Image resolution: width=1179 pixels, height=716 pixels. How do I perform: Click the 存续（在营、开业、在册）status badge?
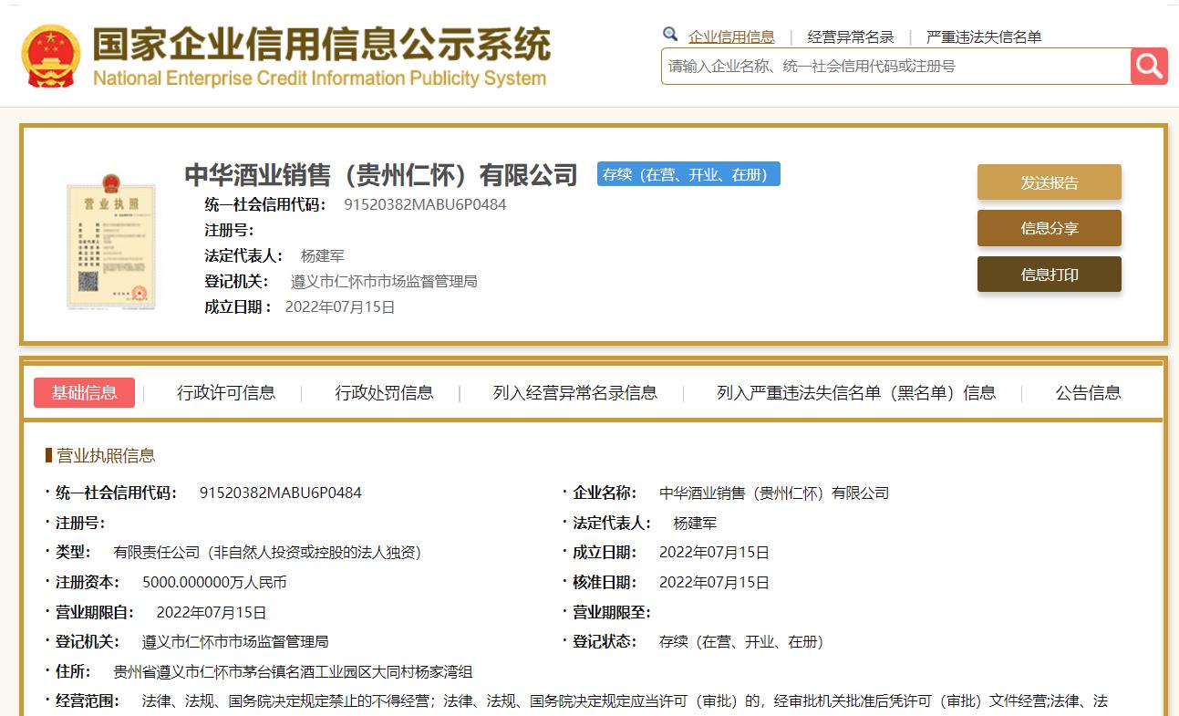[x=688, y=174]
